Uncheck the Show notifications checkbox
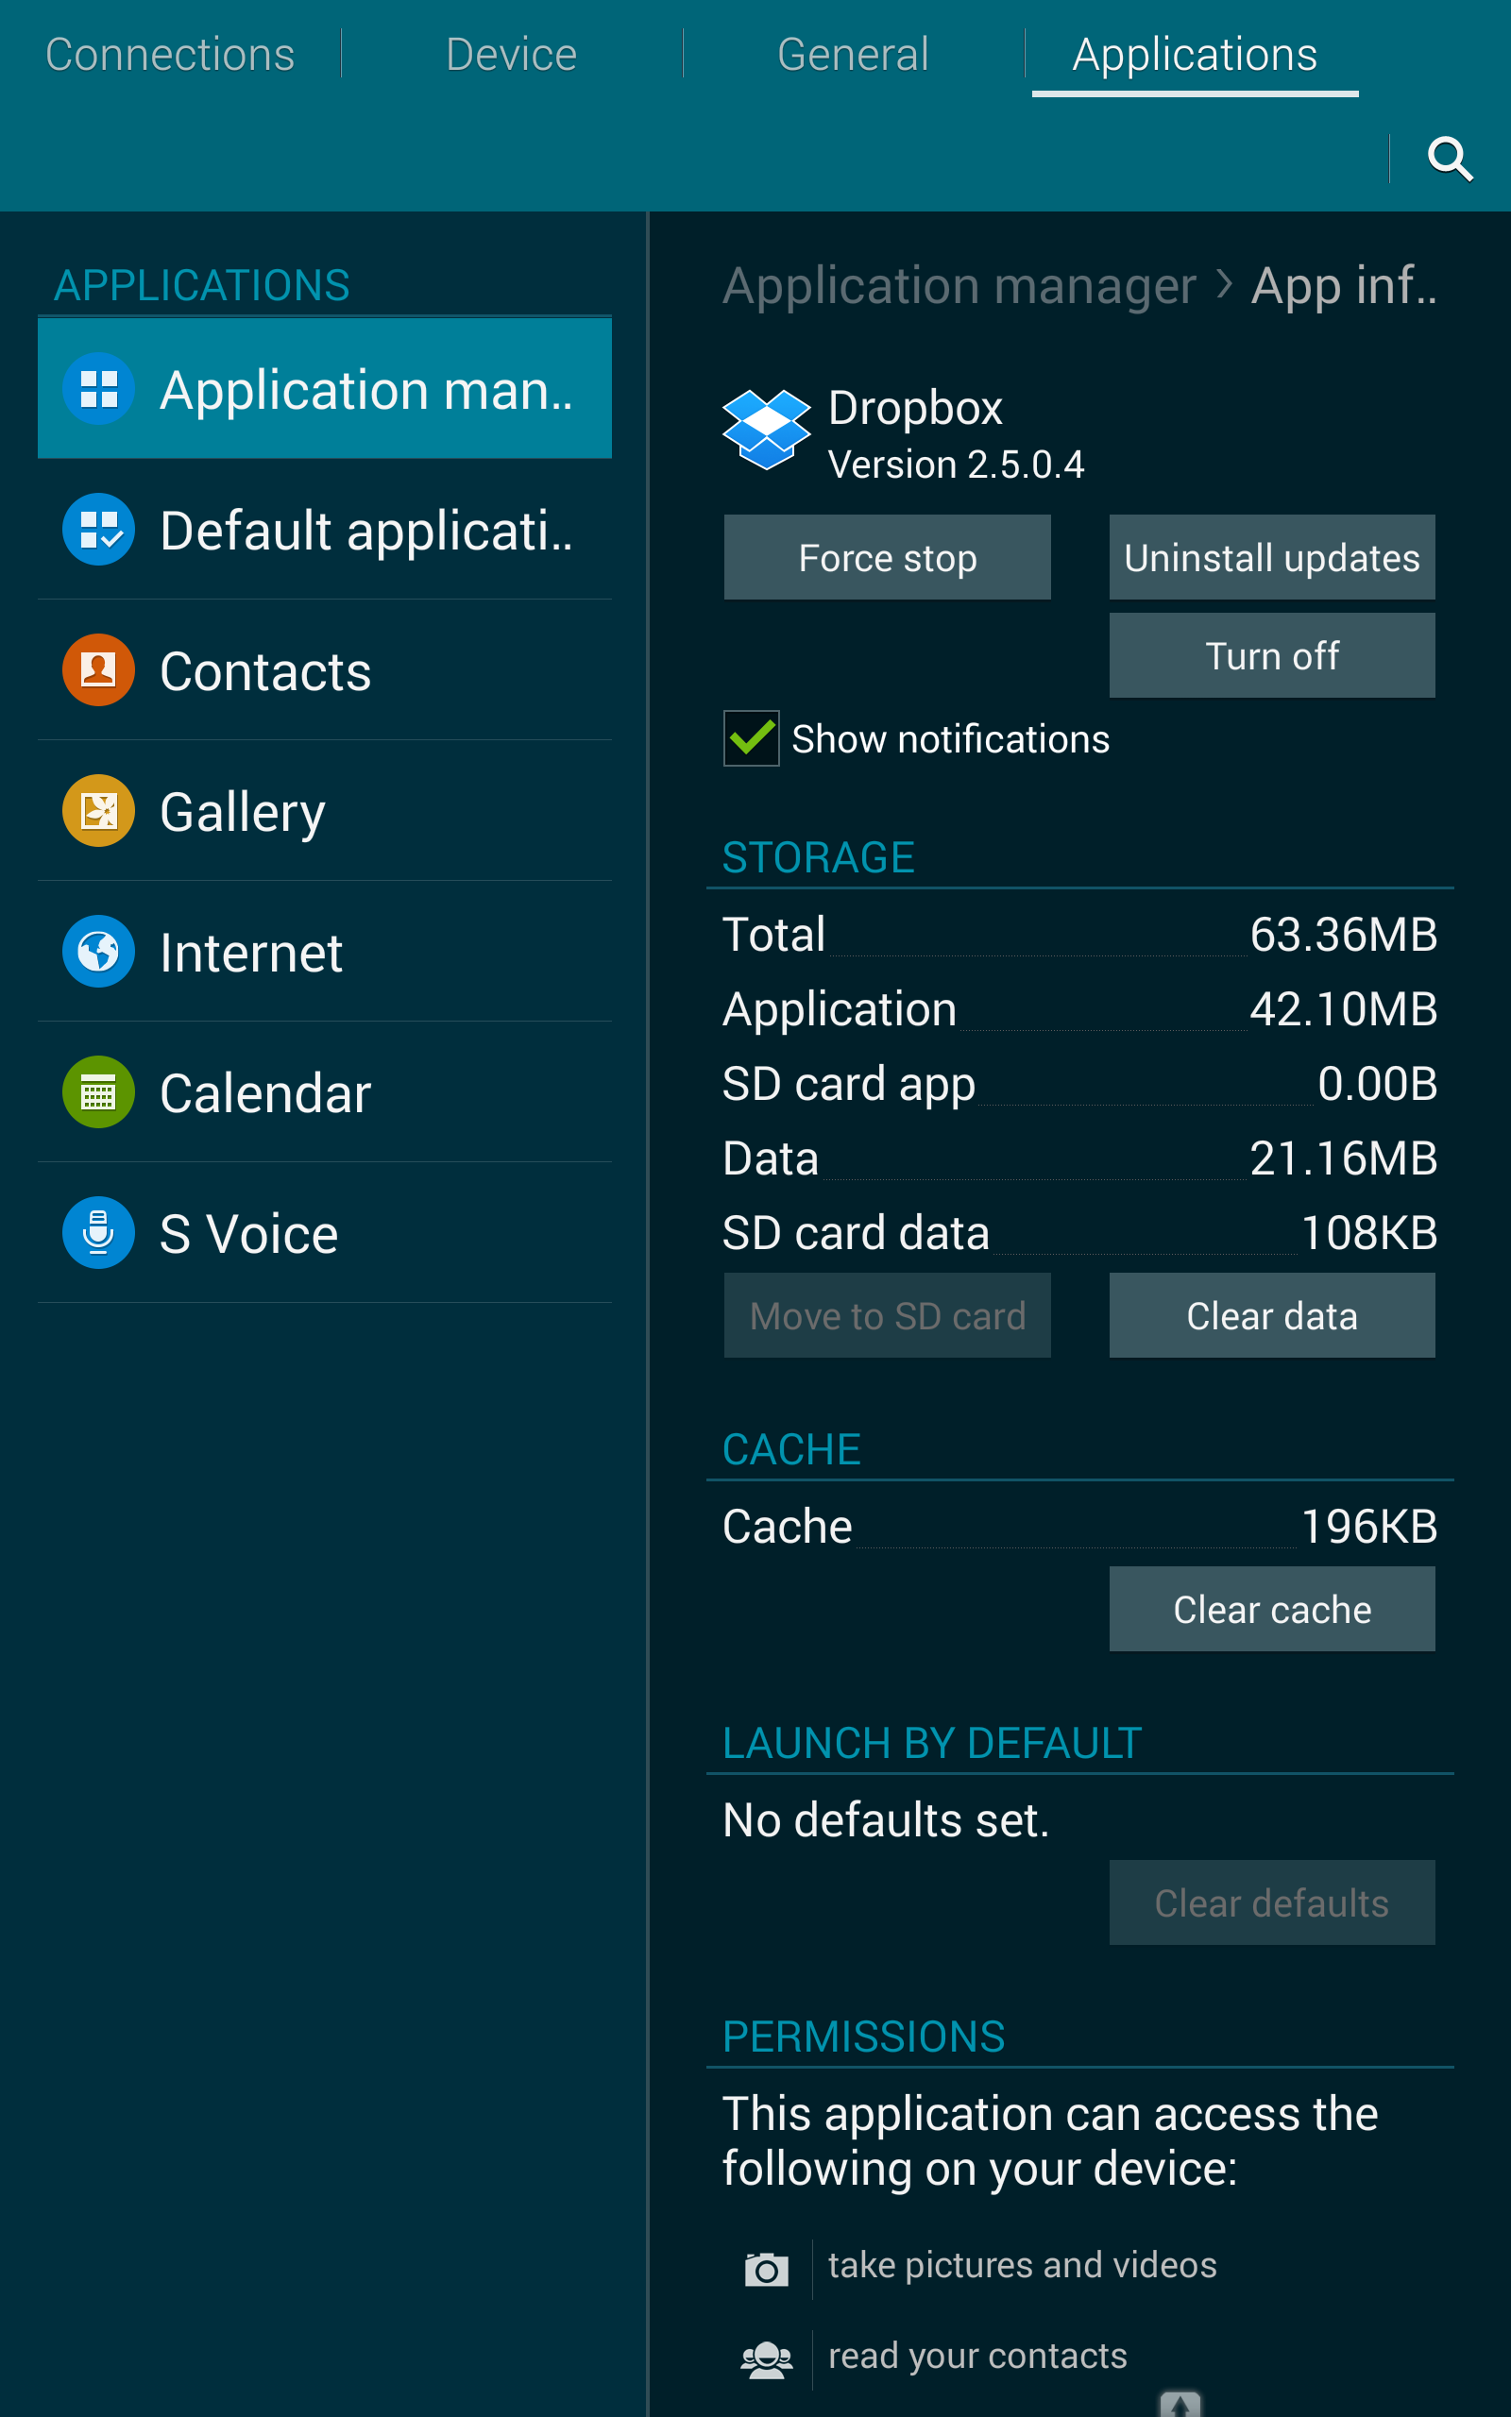 click(x=752, y=739)
